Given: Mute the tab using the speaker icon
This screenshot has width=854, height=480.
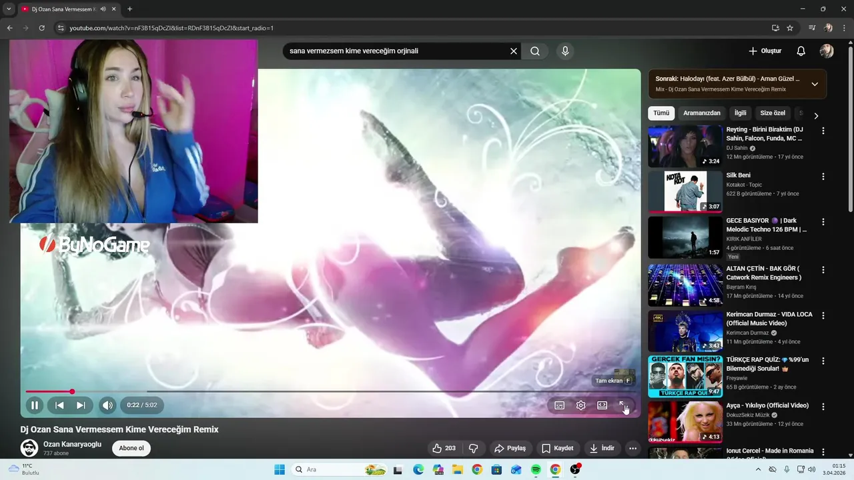Looking at the screenshot, I should (x=103, y=9).
